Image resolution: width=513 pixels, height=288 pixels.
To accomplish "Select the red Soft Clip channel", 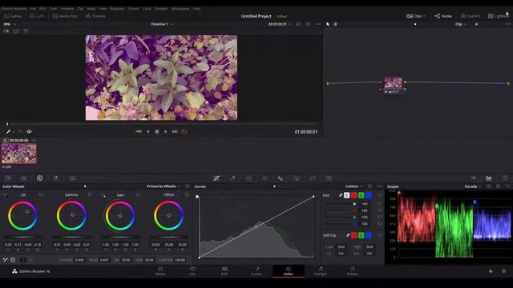I will click(354, 235).
